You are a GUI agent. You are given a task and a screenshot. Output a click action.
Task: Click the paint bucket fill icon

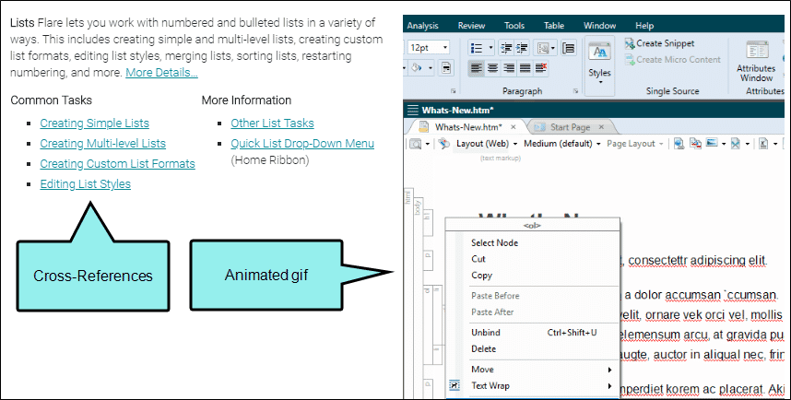point(416,67)
